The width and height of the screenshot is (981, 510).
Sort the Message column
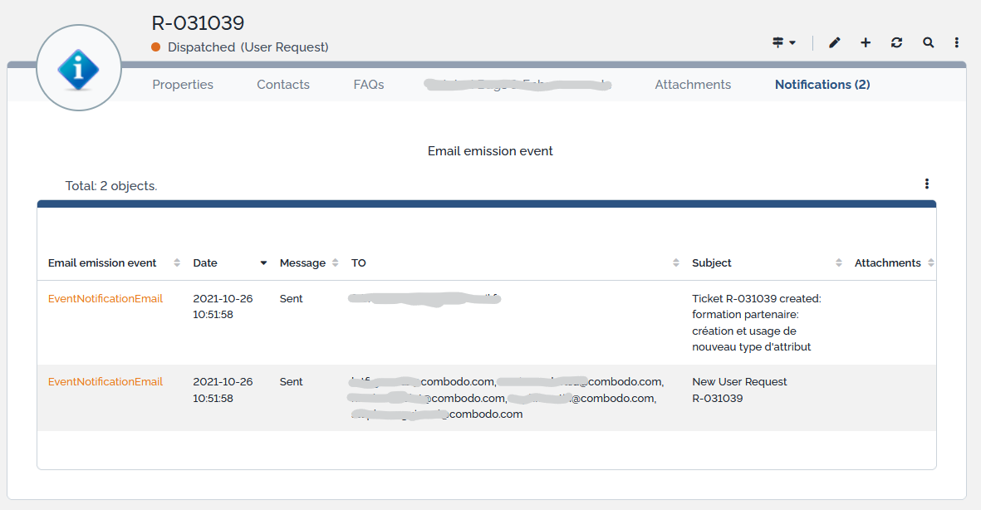coord(335,263)
